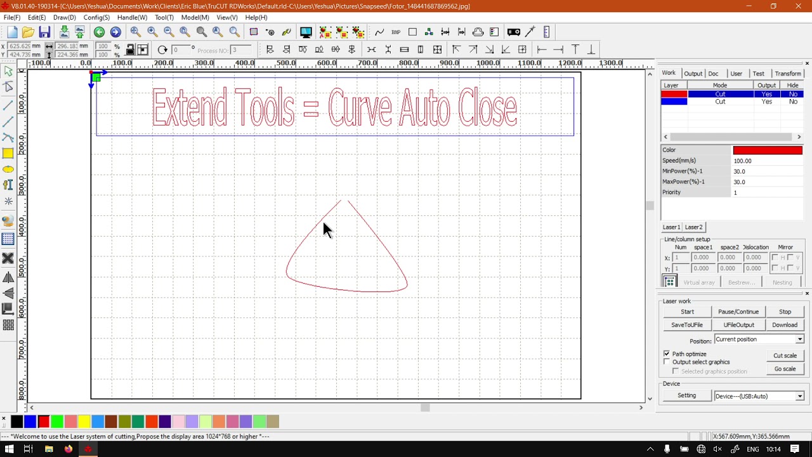The image size is (812, 457).
Task: Click the align left edges icon
Action: coord(270,50)
